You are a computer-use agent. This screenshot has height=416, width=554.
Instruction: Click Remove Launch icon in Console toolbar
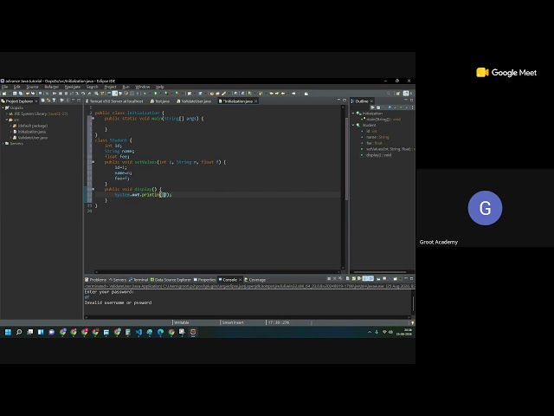point(335,279)
